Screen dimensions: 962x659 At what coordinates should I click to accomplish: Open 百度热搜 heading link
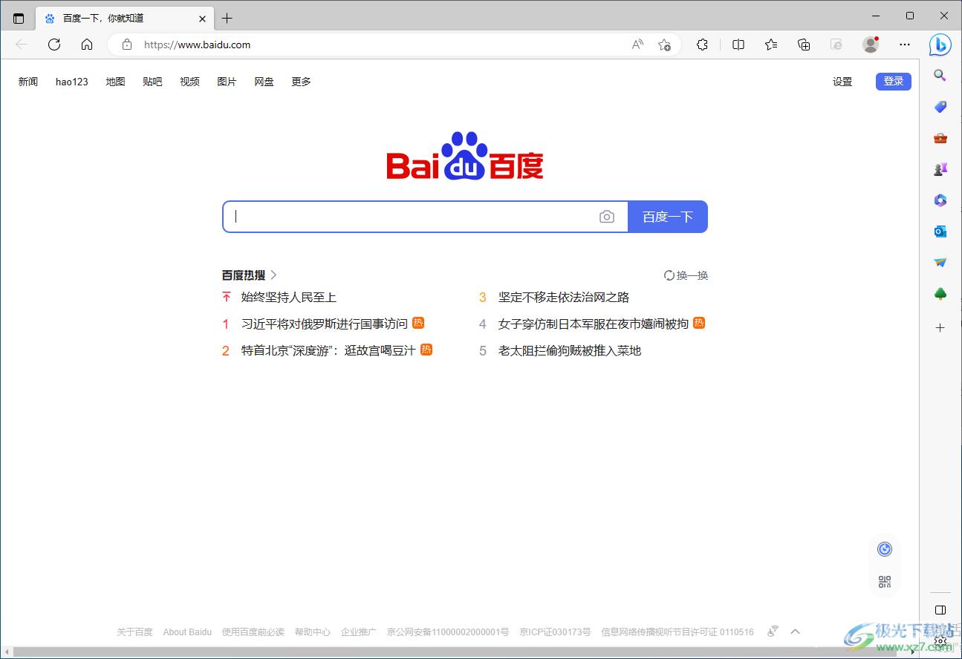tap(244, 275)
